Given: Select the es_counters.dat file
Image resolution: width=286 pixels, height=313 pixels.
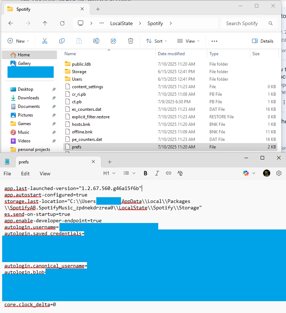Looking at the screenshot, I should click(170, 109).
